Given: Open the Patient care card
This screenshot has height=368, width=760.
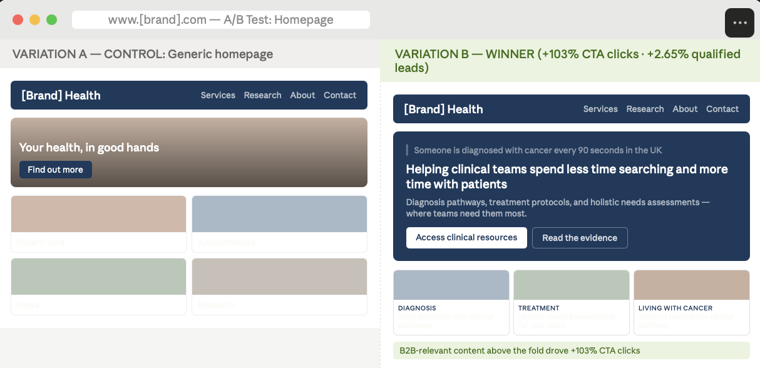Looking at the screenshot, I should pyautogui.click(x=98, y=223).
